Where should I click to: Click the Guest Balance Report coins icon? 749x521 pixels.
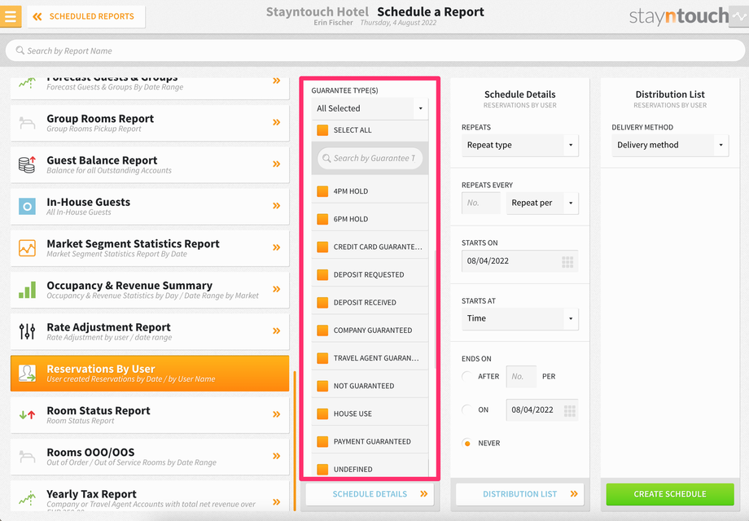pos(27,164)
